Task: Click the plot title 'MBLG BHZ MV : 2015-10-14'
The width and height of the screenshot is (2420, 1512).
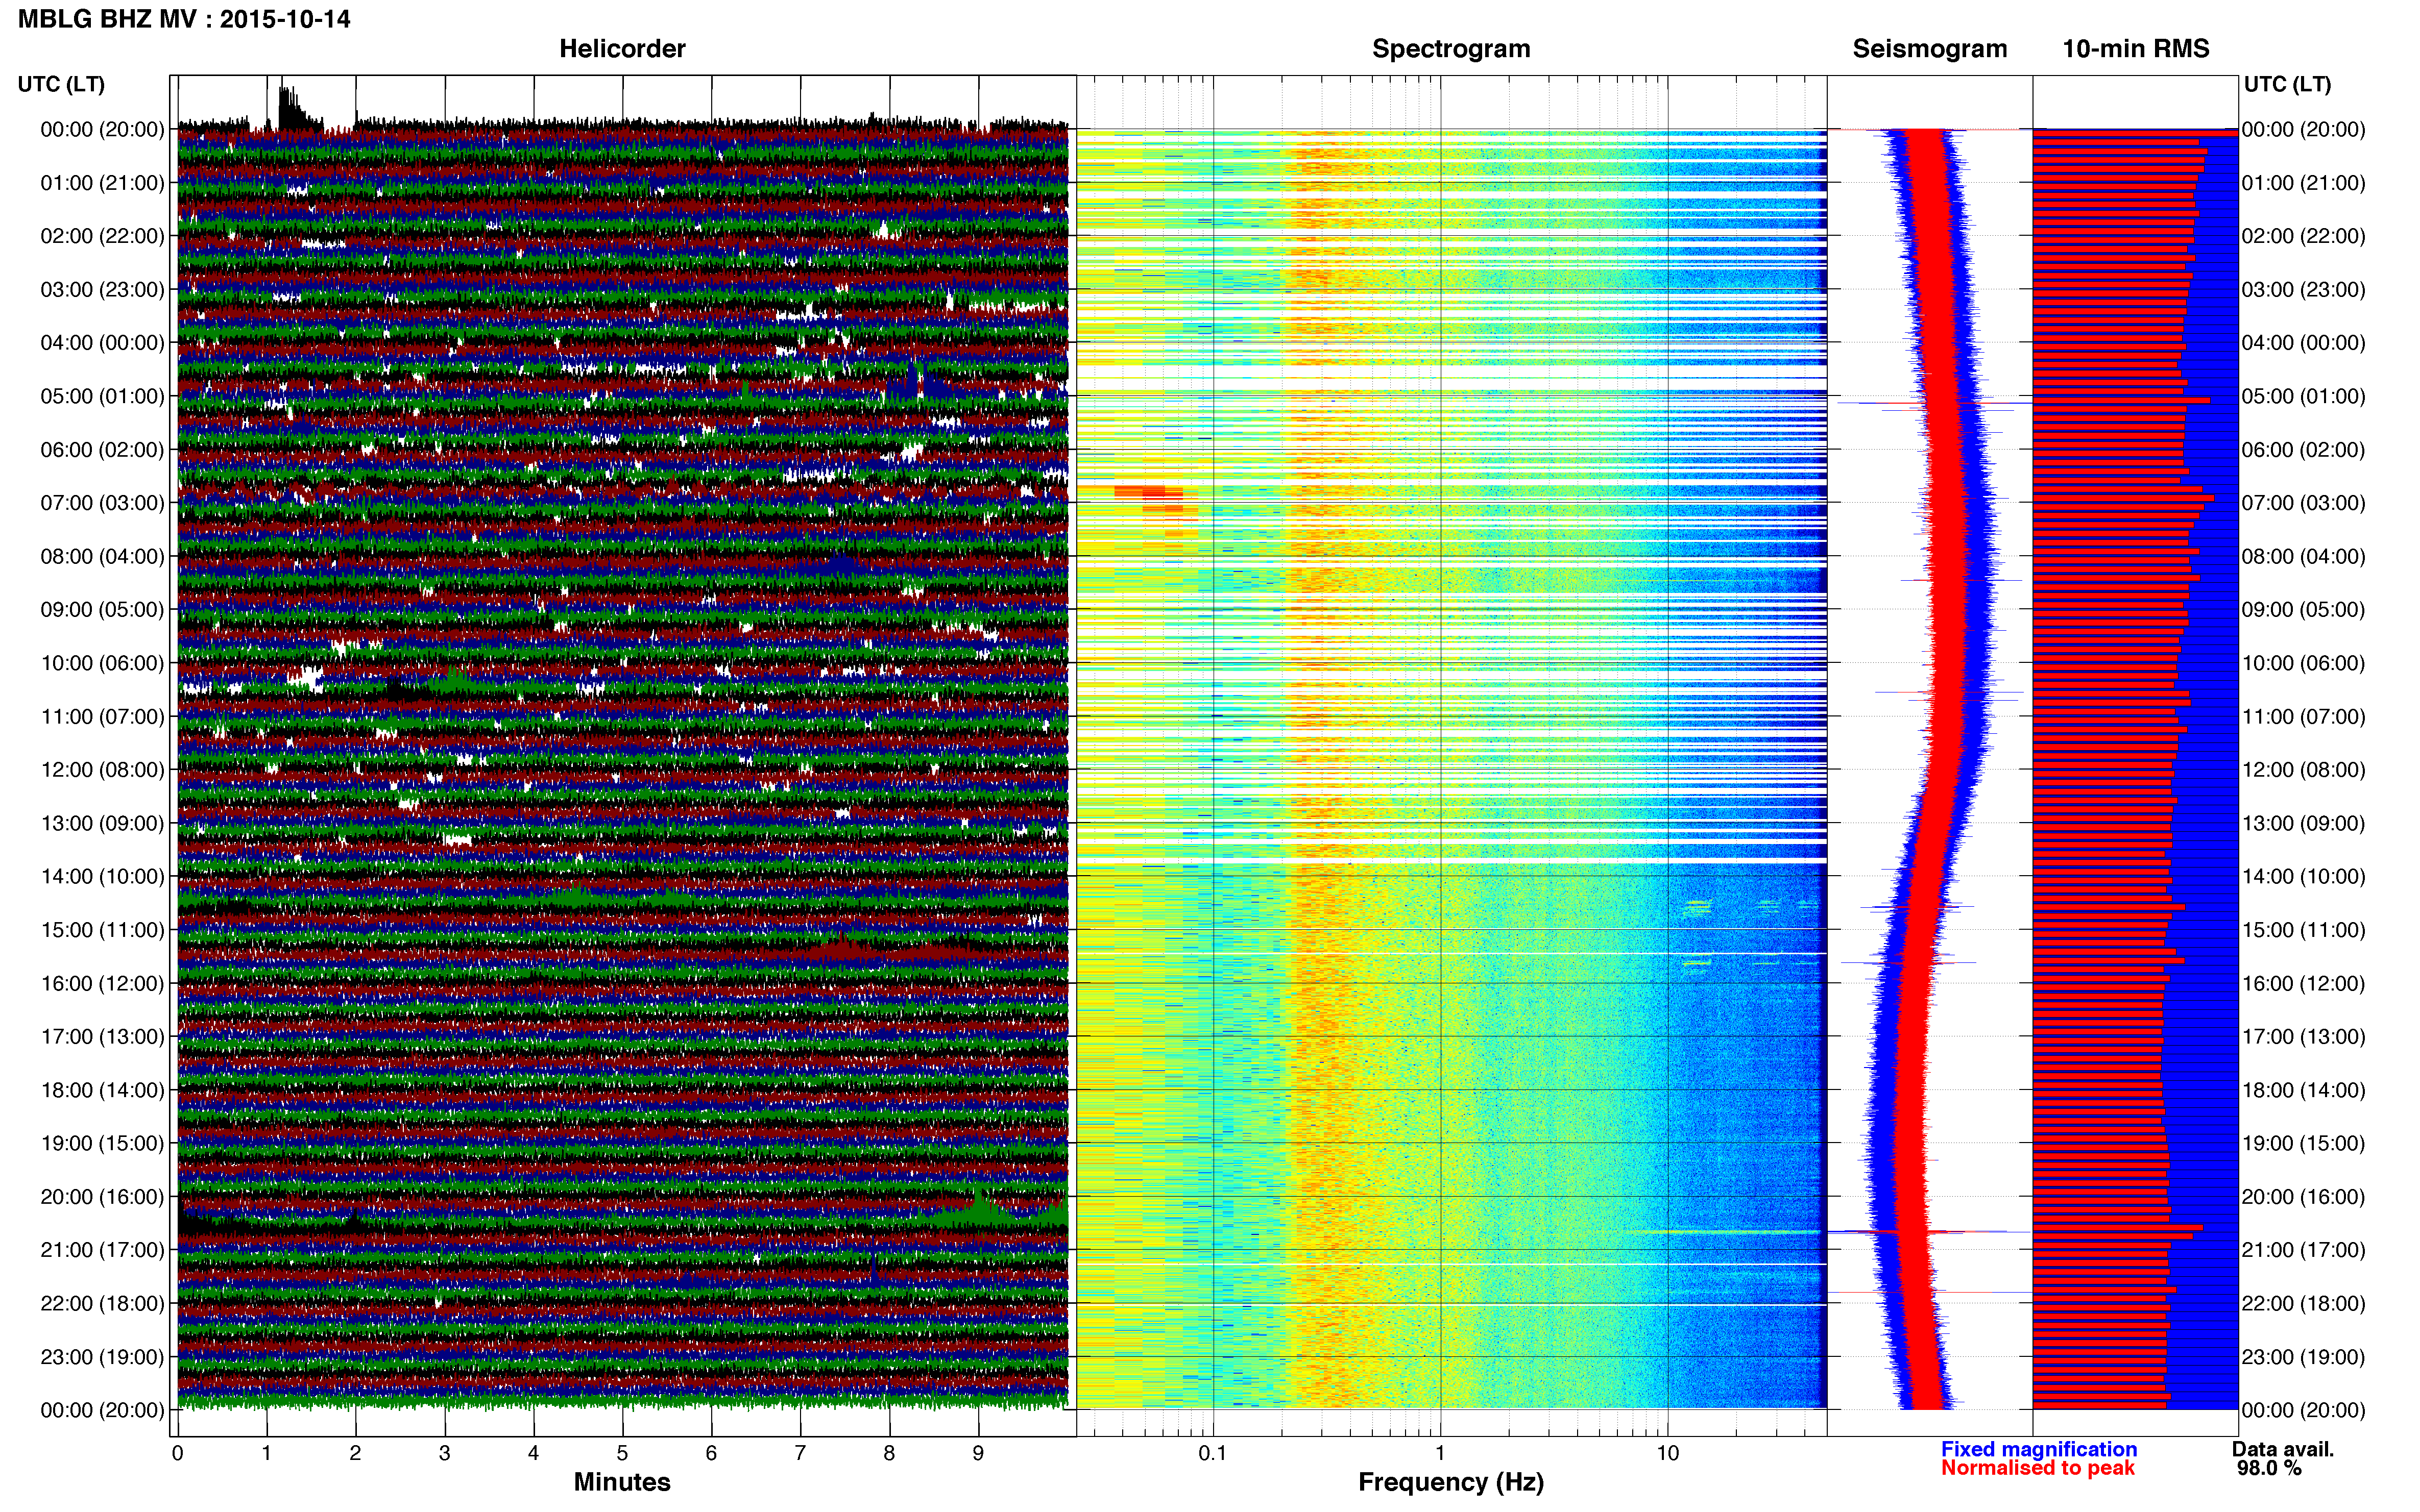Action: [x=184, y=19]
